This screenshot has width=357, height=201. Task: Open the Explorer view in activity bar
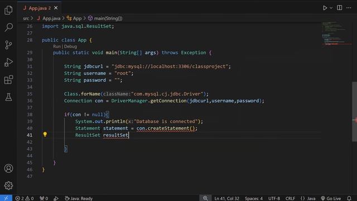click(x=8, y=10)
